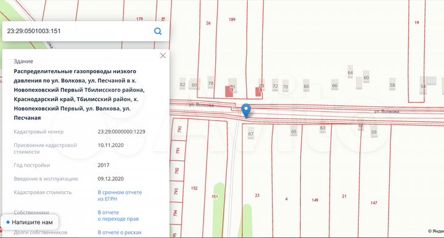Screen dimensions: 444x238
Task: Close the building info panel
Action: (x=163, y=55)
